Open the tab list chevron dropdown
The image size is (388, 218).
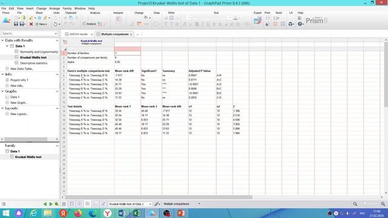tap(138, 35)
